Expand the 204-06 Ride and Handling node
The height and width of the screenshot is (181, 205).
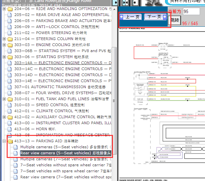coord(4,9)
